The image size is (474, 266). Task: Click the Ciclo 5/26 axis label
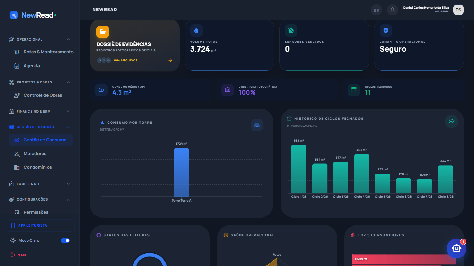[383, 197]
